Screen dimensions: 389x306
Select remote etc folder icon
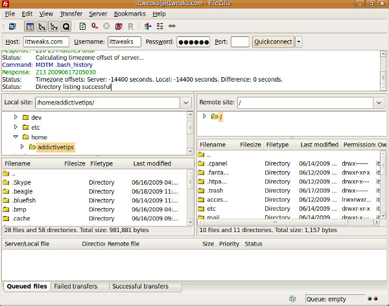[x=201, y=209]
